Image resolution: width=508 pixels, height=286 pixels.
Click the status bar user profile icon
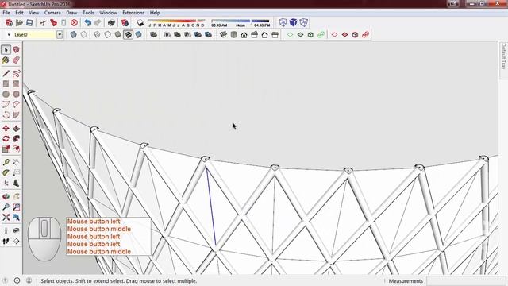[29, 280]
